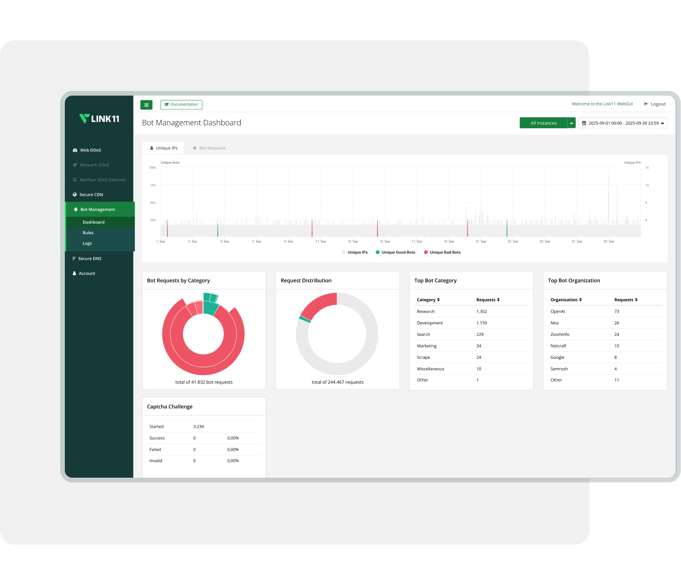Expand the All Instances dropdown arrow
Image resolution: width=681 pixels, height=585 pixels.
pos(571,123)
